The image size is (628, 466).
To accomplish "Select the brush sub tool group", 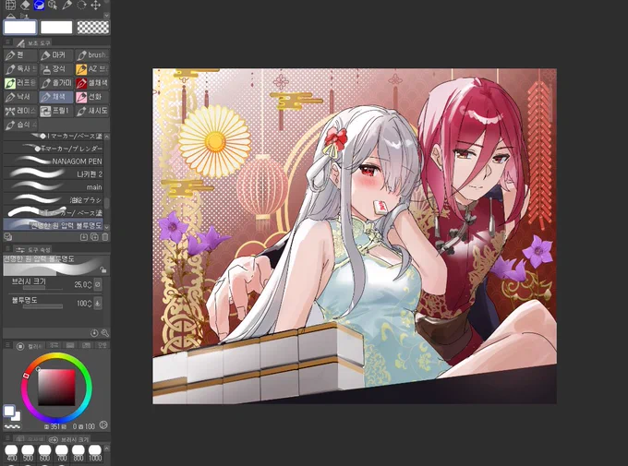I will click(92, 54).
